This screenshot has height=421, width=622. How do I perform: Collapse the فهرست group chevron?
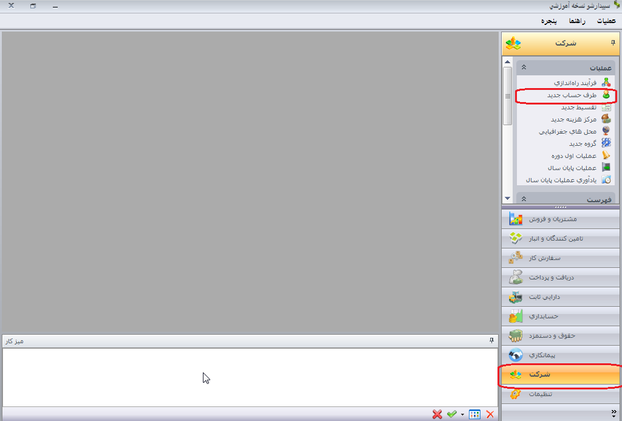click(x=524, y=199)
